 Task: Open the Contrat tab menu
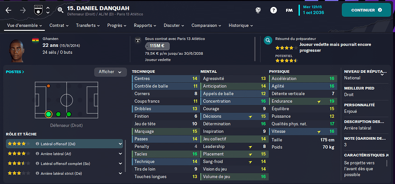pyautogui.click(x=59, y=26)
